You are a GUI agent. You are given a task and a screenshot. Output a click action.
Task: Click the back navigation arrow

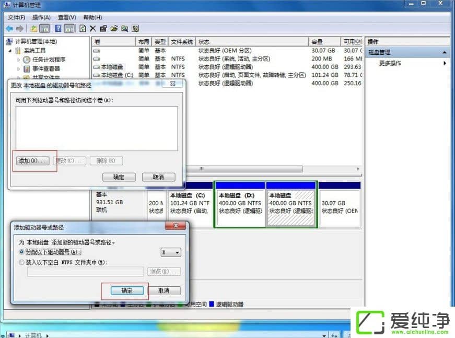(10, 29)
